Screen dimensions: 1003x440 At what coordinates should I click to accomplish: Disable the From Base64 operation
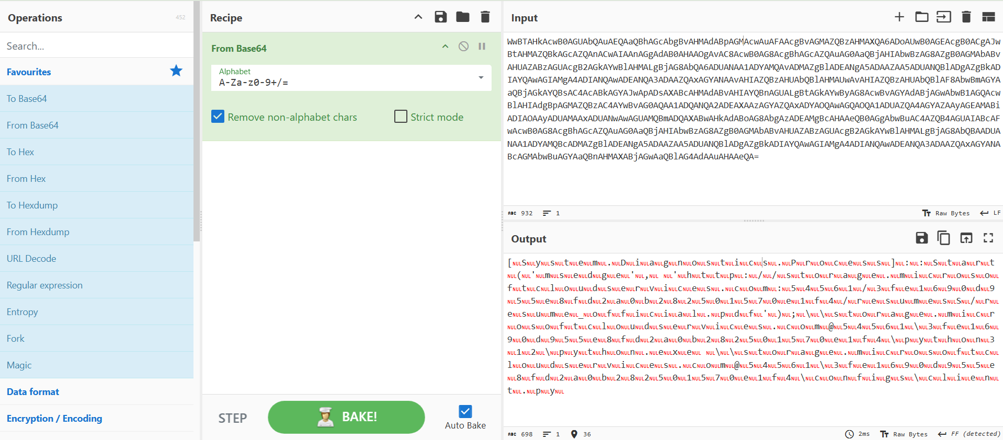coord(463,47)
